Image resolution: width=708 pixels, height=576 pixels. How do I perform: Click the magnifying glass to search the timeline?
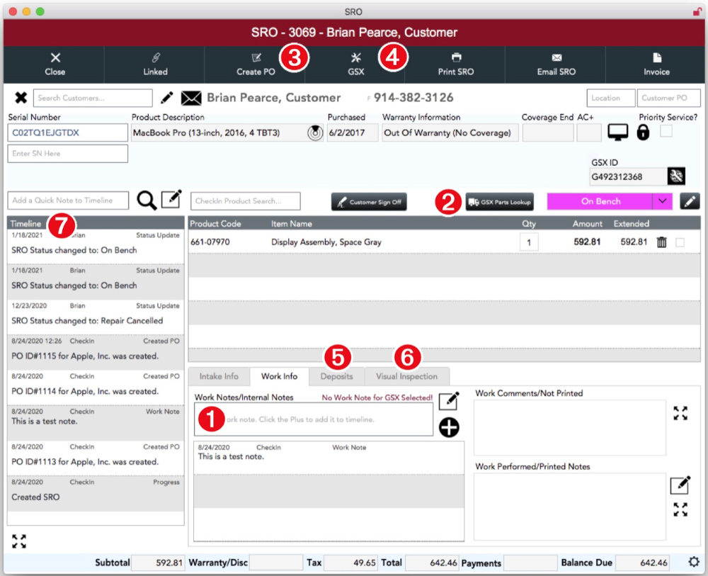[x=147, y=201]
